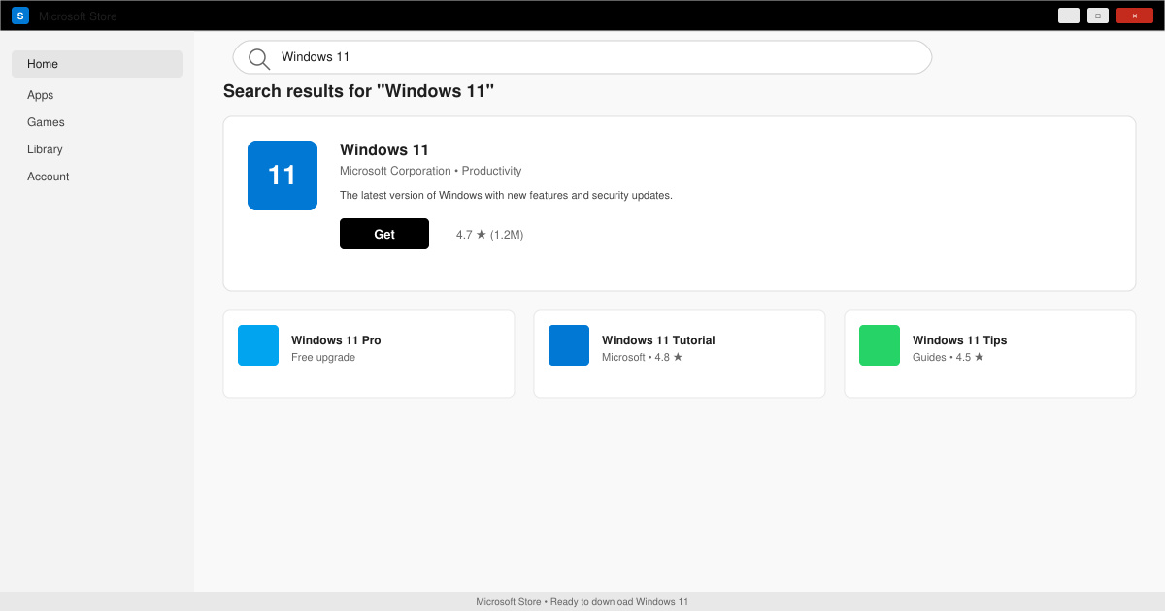
Task: Click Guides • 4.5 star label
Action: click(x=949, y=358)
